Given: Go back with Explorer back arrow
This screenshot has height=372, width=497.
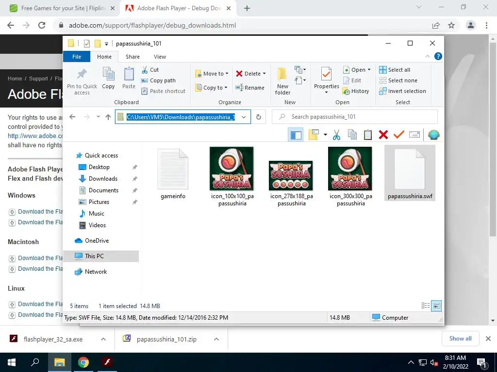Looking at the screenshot, I should click(x=72, y=117).
